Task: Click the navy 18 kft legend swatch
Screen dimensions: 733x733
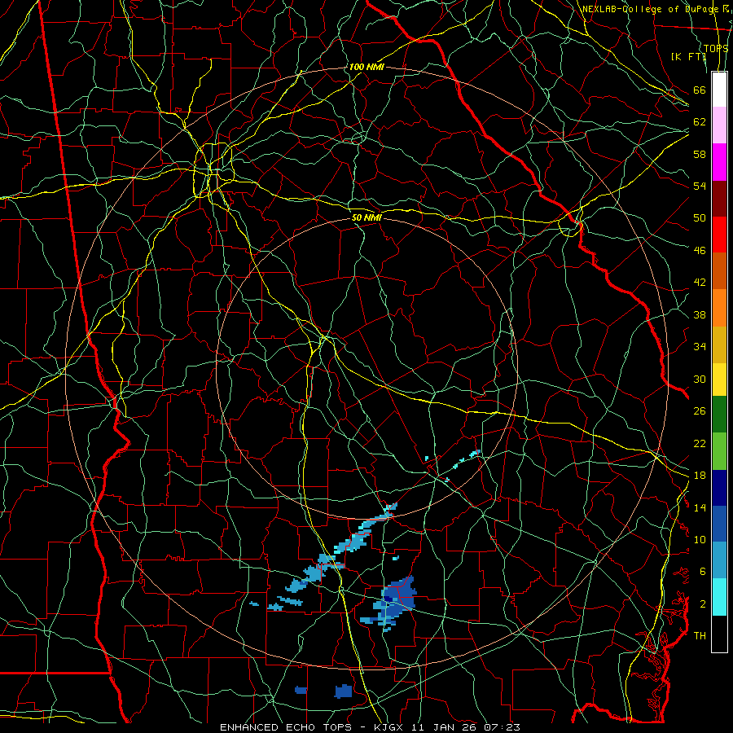Action: pyautogui.click(x=719, y=488)
